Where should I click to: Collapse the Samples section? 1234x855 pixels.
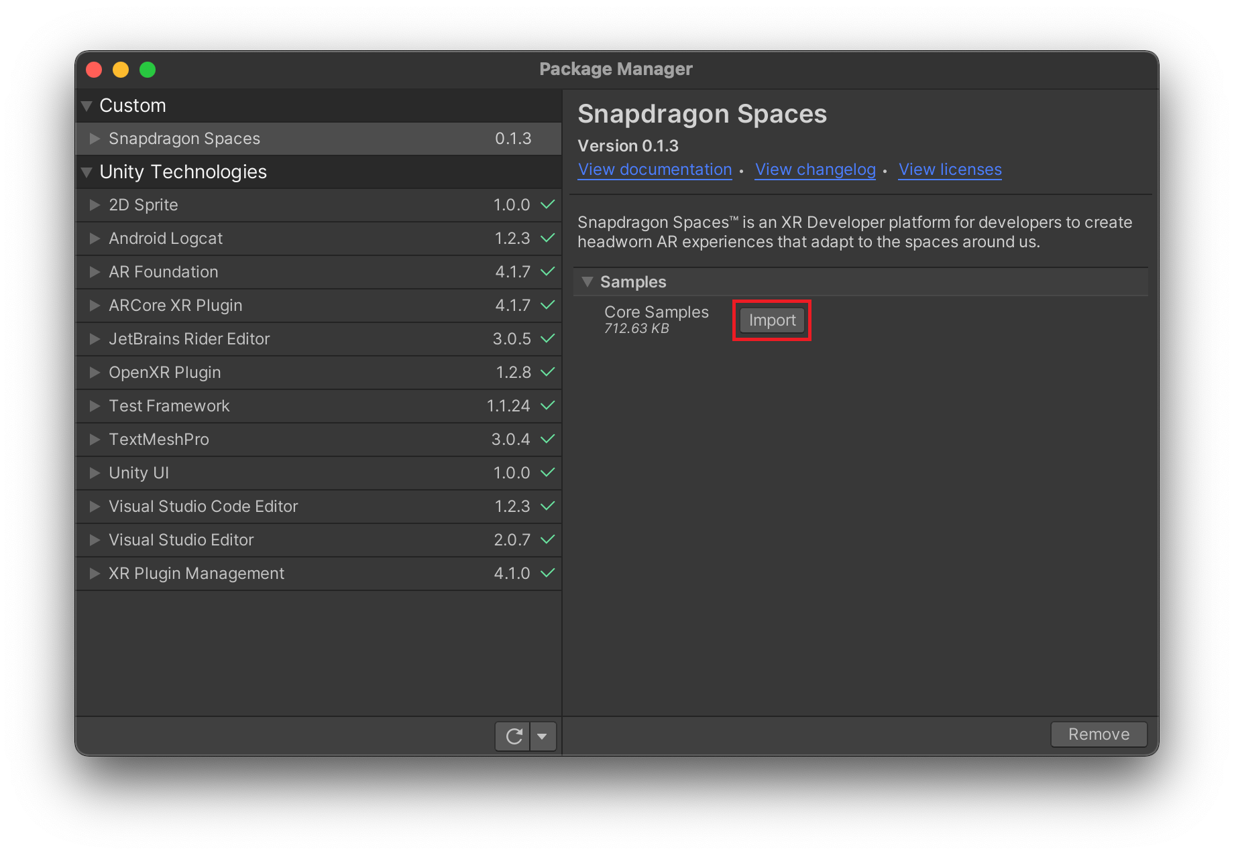pos(587,282)
